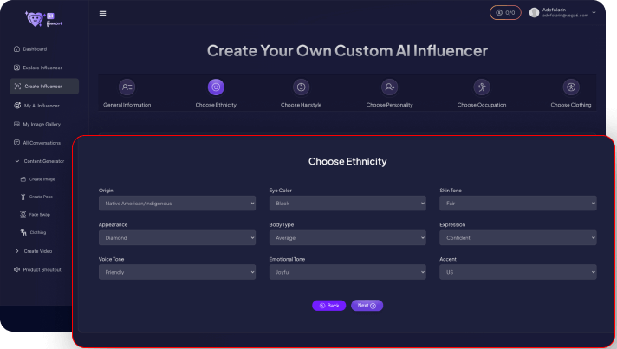Open Dashboard from sidebar
Screen dimensions: 617x349
coord(35,49)
